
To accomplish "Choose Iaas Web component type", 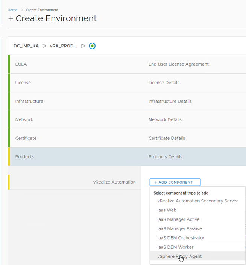I will [167, 210].
